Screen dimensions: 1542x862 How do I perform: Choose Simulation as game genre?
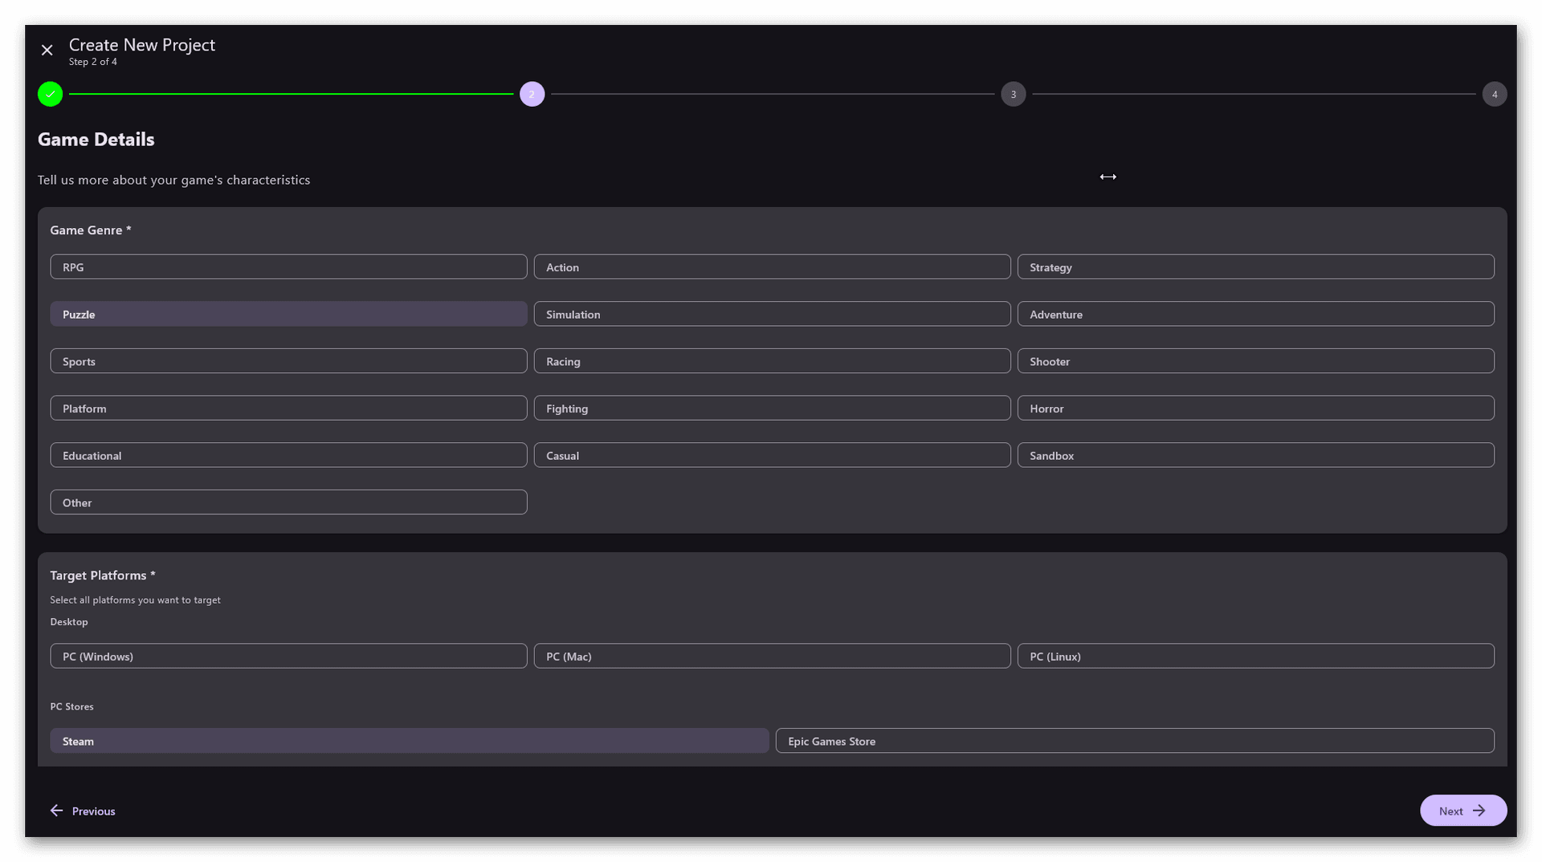click(772, 314)
